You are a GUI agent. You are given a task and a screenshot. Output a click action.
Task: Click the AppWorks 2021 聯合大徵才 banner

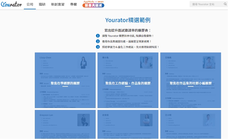click(93, 4)
